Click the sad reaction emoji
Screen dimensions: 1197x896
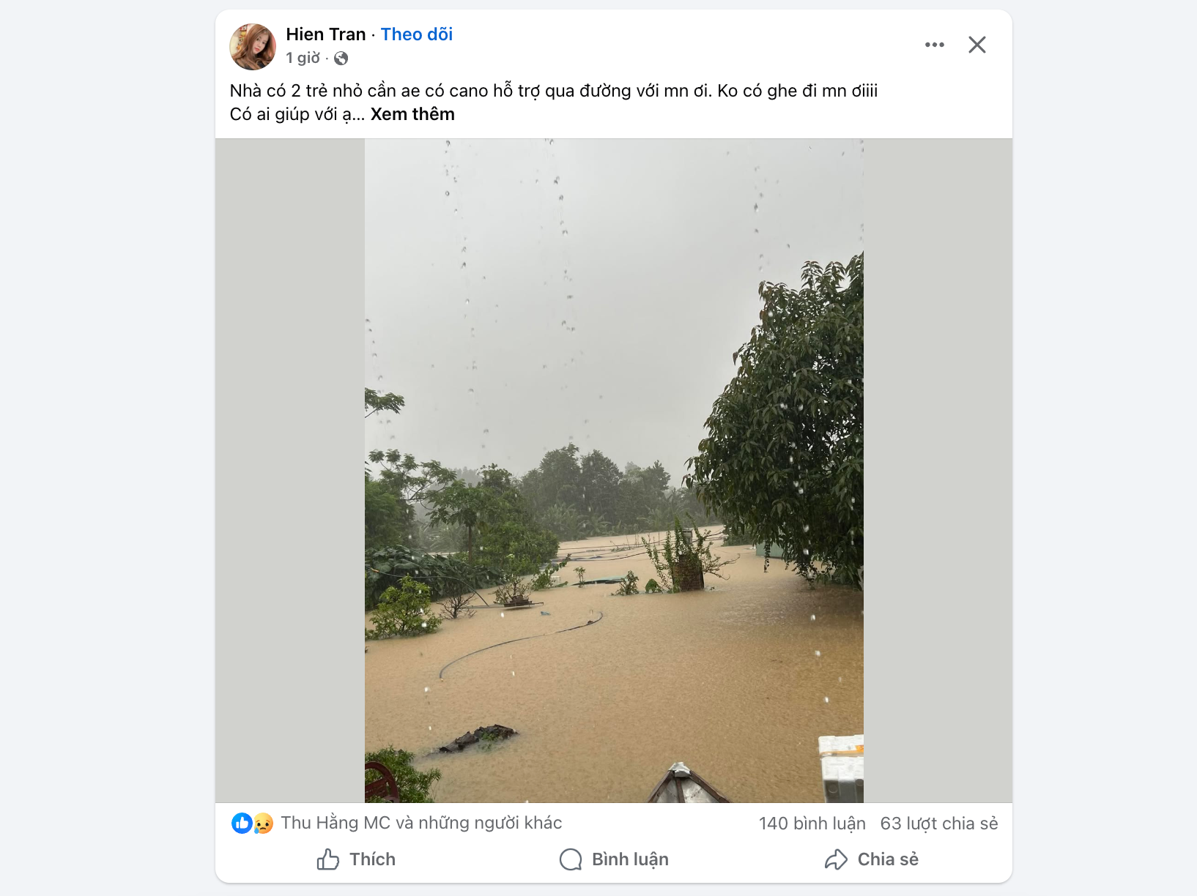[x=263, y=824]
